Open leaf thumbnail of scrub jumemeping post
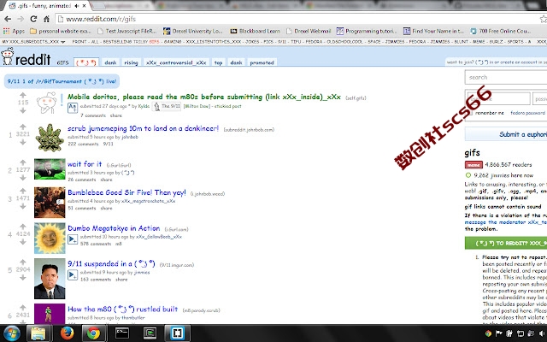The width and height of the screenshot is (547, 342). (50, 138)
